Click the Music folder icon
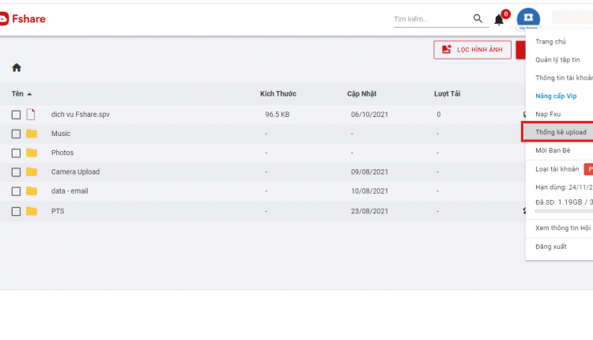The image size is (593, 340). [x=32, y=134]
